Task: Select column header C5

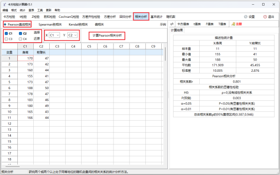Action: [x=89, y=46]
